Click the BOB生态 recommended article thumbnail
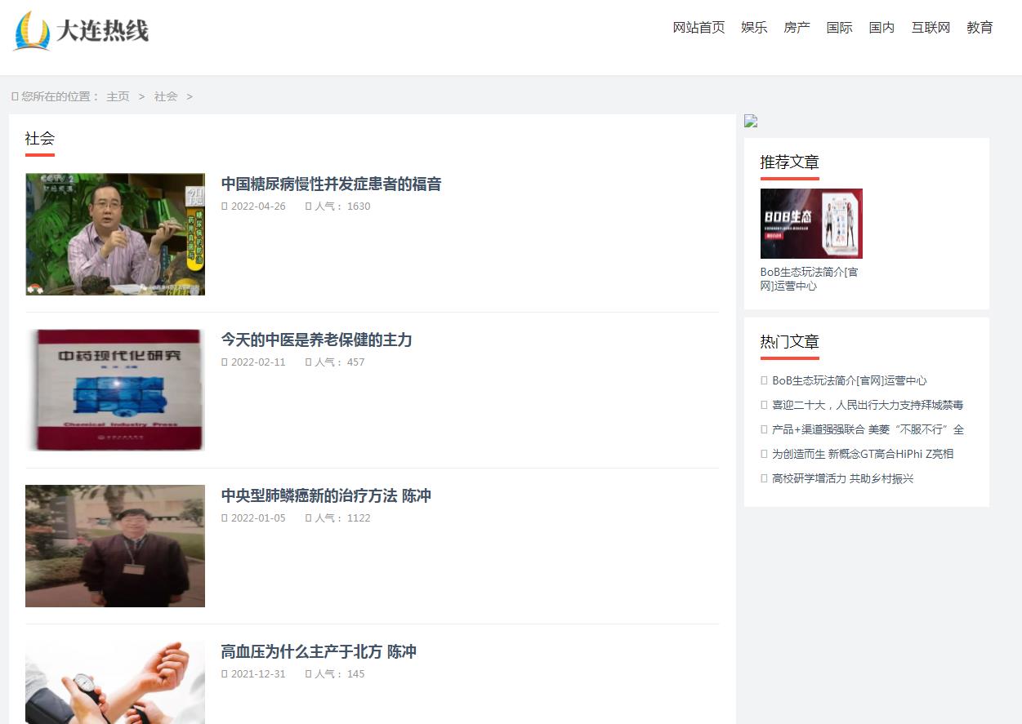 pos(811,224)
